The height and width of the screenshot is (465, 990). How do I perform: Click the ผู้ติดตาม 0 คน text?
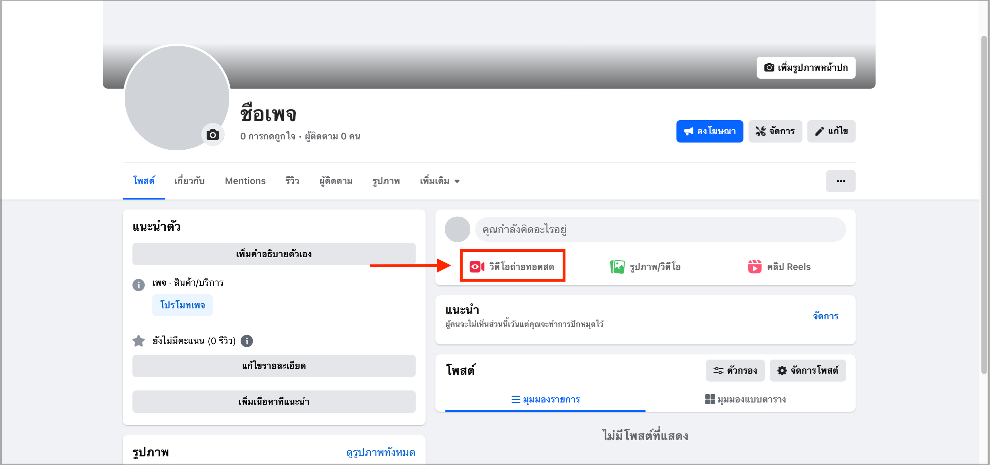[x=332, y=136]
